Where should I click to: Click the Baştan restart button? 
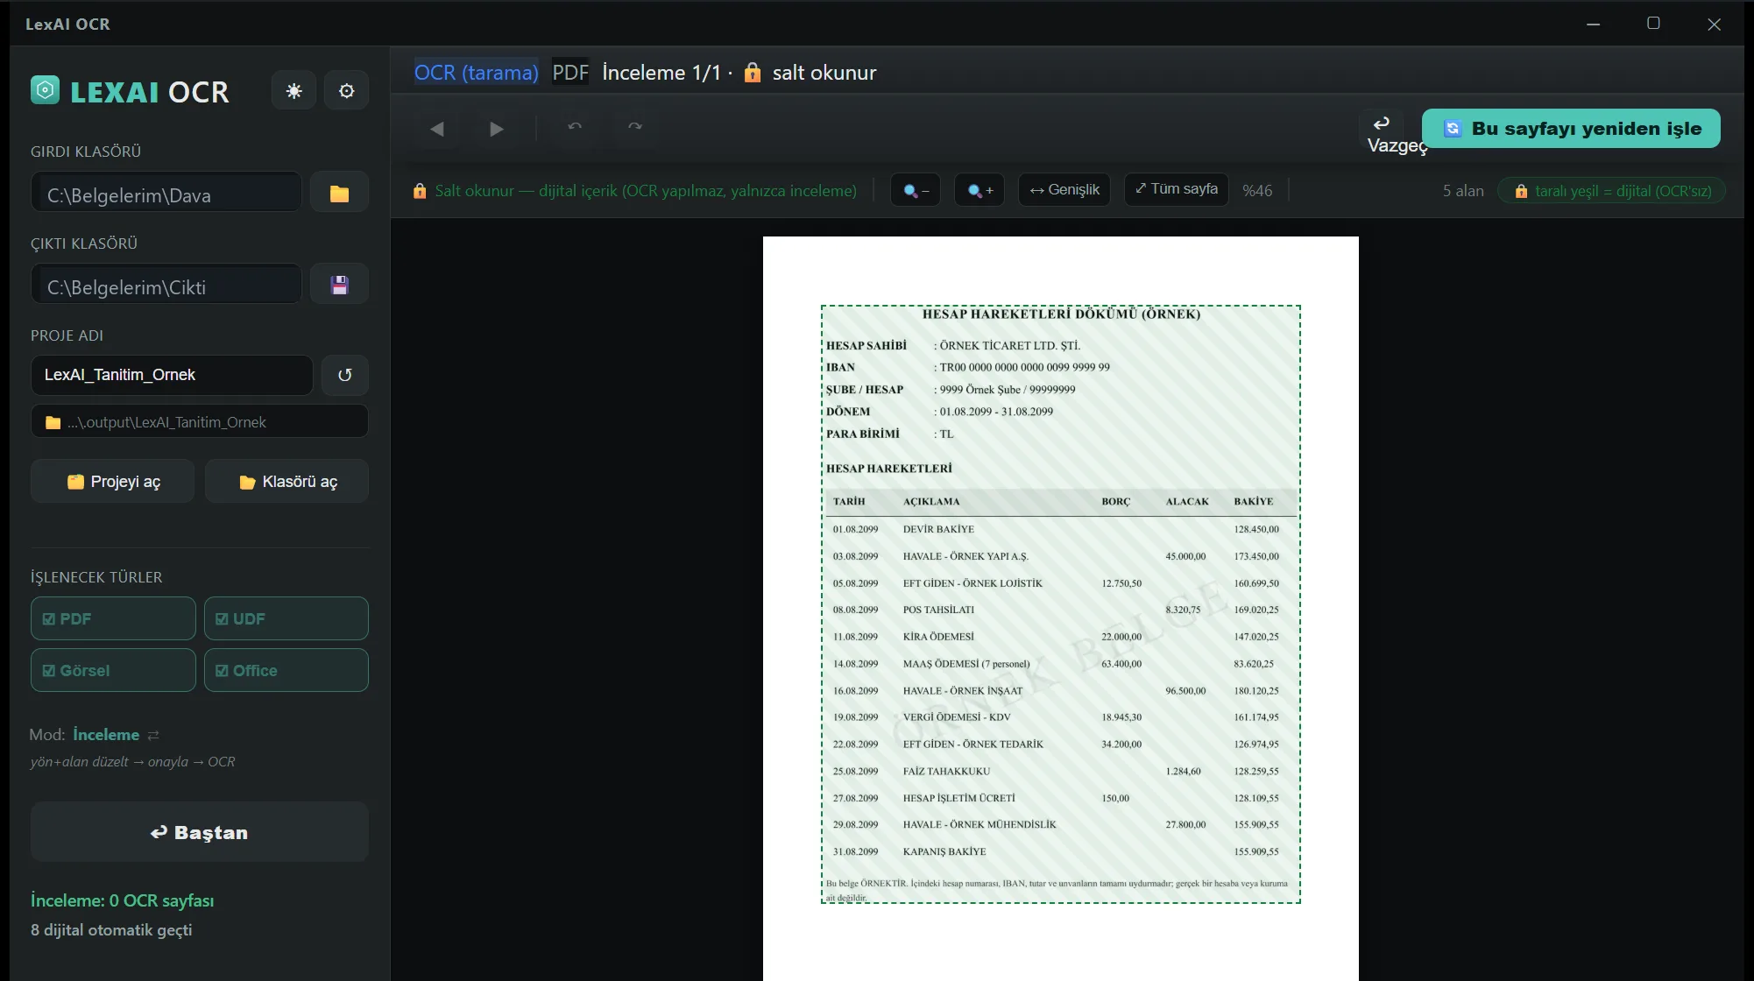tap(200, 832)
